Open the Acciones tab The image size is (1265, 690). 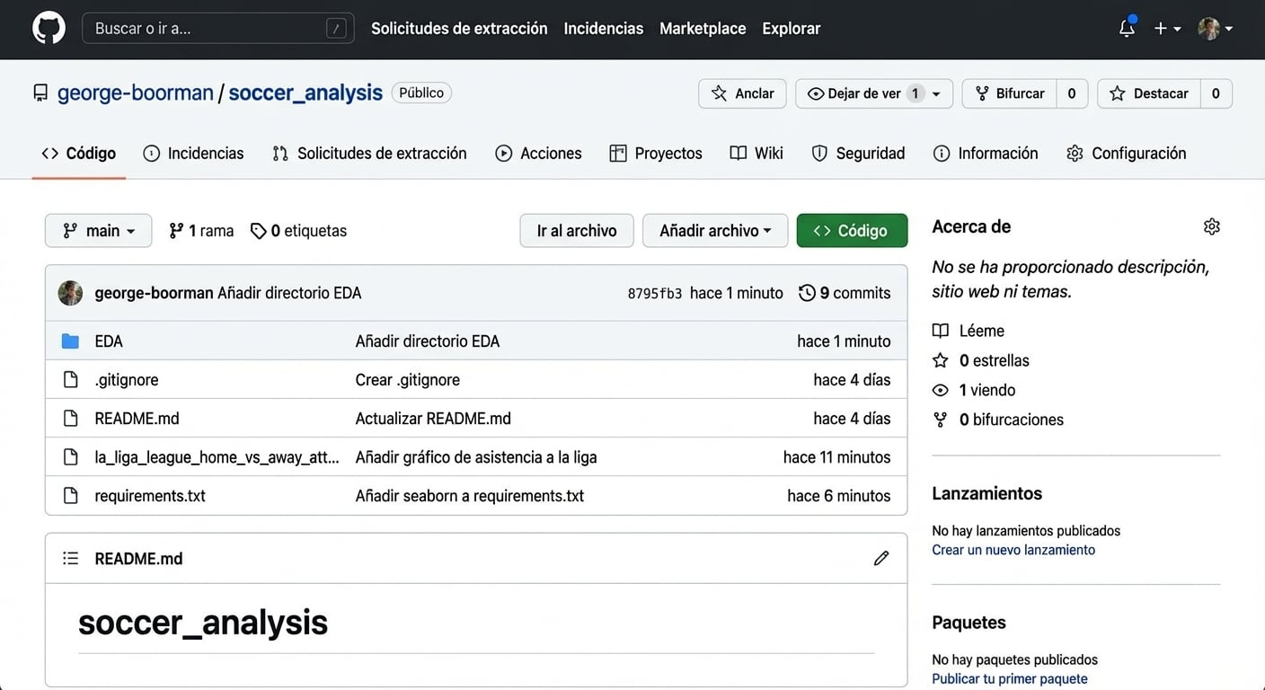pos(538,154)
